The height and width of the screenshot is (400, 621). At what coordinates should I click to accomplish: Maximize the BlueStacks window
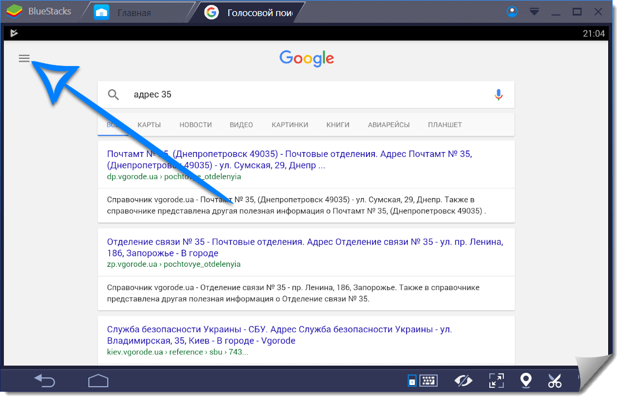[x=577, y=12]
